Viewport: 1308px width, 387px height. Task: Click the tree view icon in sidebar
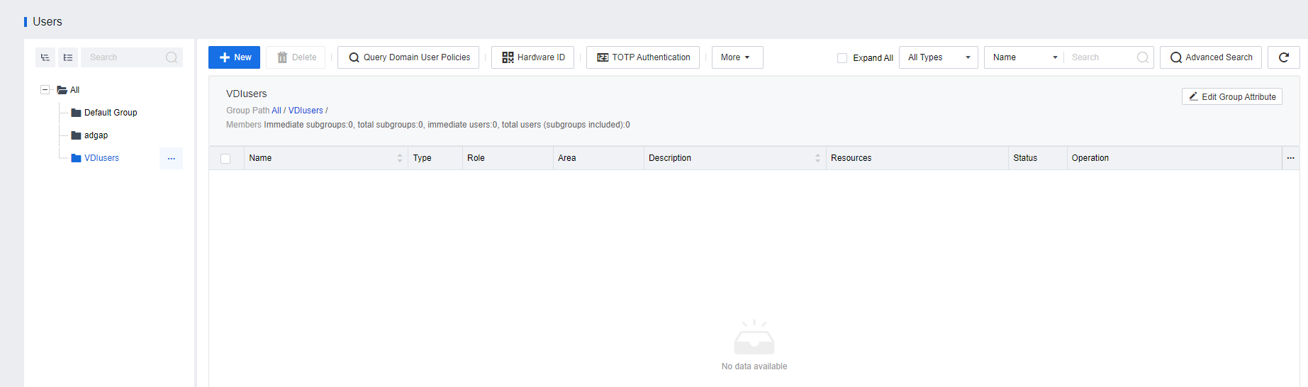(x=45, y=57)
